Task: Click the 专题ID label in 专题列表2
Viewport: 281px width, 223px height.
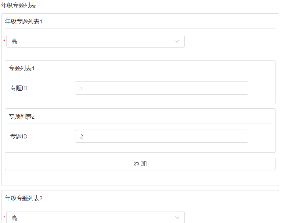Action: click(x=19, y=136)
